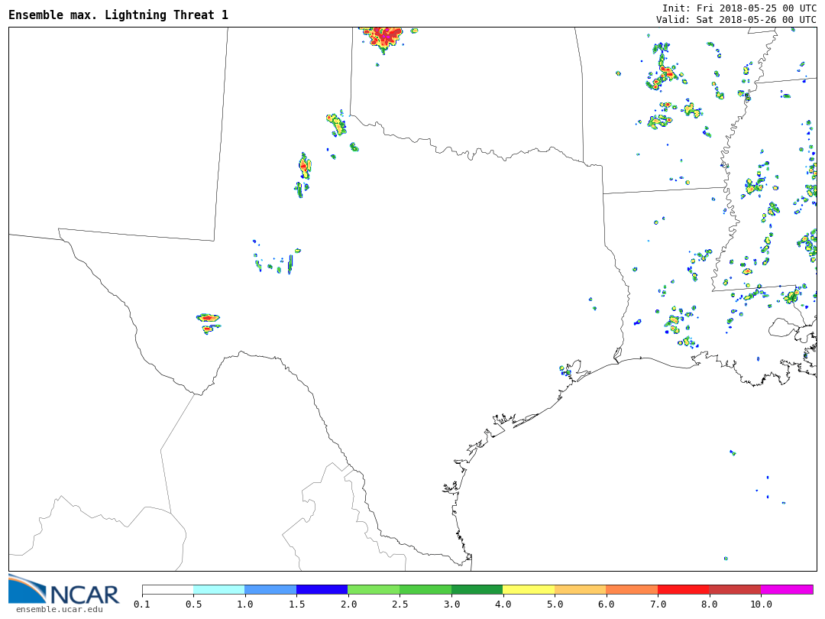Open the ensemble.ucar.edu link
This screenshot has width=825, height=619.
[x=59, y=609]
